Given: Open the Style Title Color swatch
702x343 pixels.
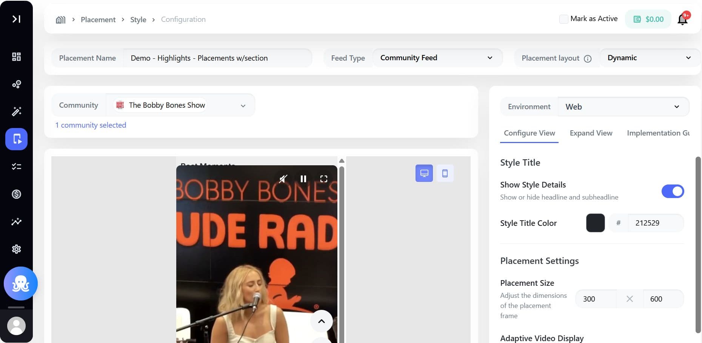Looking at the screenshot, I should (595, 223).
